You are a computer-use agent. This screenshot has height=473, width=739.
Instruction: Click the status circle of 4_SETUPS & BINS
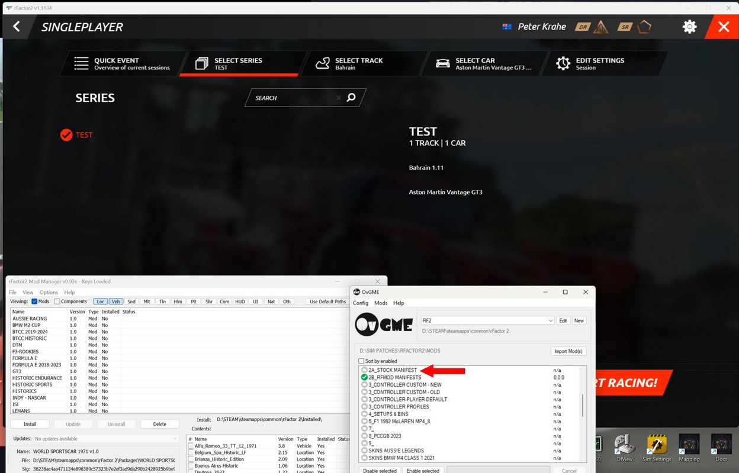tap(364, 414)
